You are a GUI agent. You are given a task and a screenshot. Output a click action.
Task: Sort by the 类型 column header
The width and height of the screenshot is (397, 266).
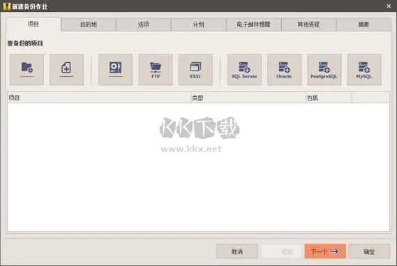click(248, 98)
